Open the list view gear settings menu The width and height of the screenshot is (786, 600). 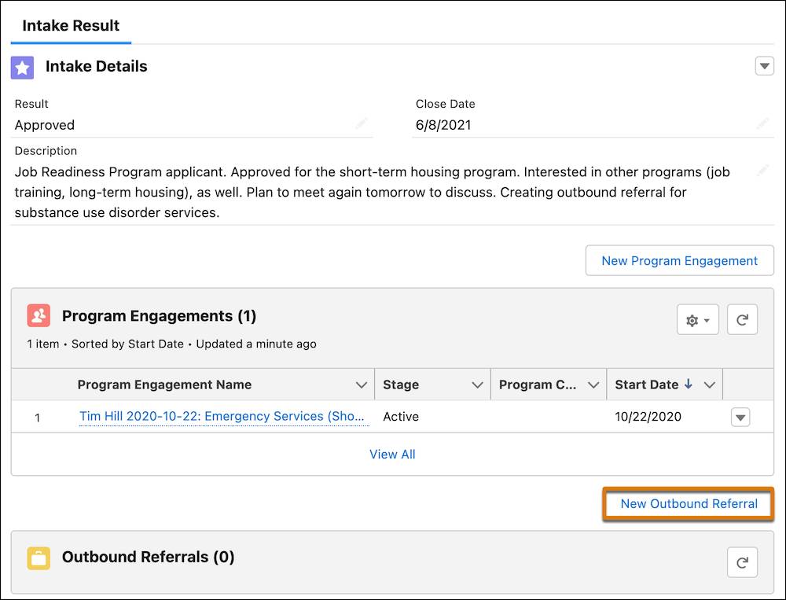[697, 320]
